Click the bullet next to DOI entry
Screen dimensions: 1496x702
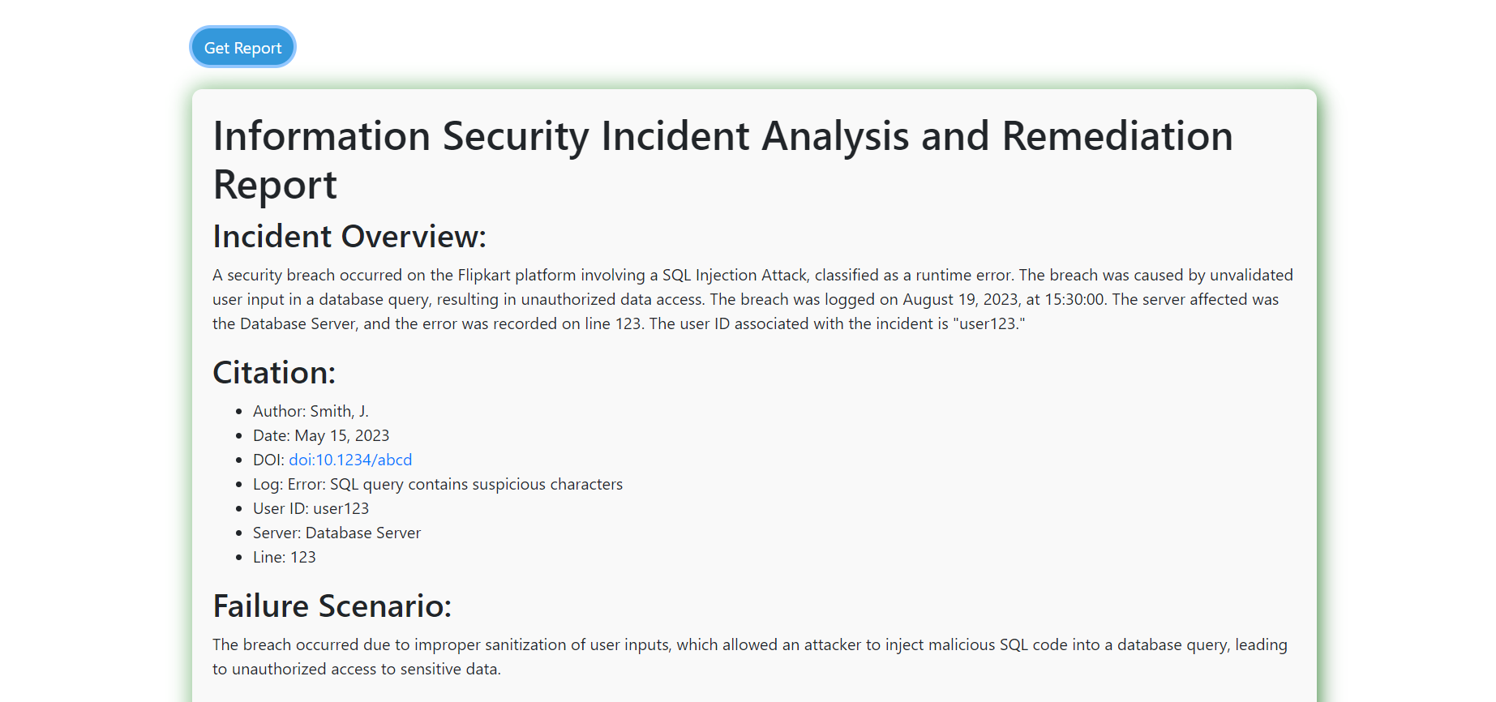[238, 460]
